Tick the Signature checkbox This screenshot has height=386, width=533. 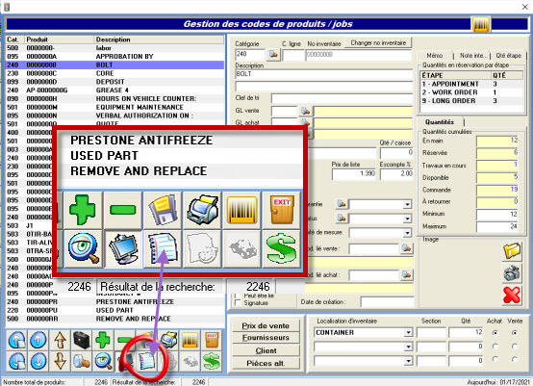coord(238,302)
